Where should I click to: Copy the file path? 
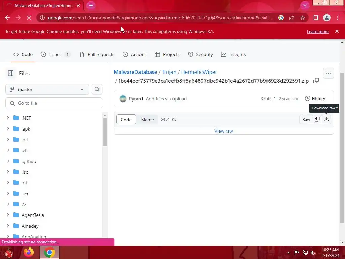click(x=316, y=81)
